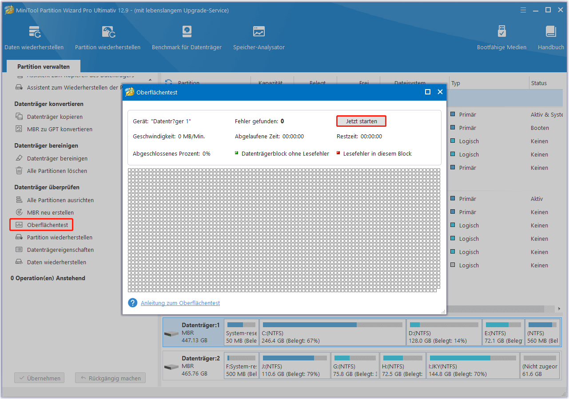Open Bootfähige Medien builder

click(x=501, y=38)
